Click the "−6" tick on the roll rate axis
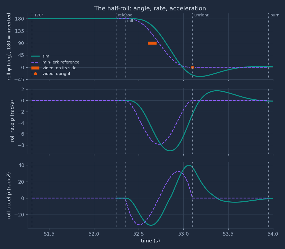This screenshot has height=249, width=285. click(x=21, y=134)
